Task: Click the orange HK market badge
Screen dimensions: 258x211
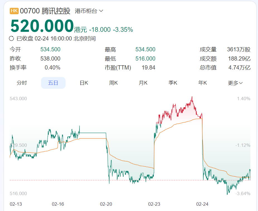Action: pos(14,11)
